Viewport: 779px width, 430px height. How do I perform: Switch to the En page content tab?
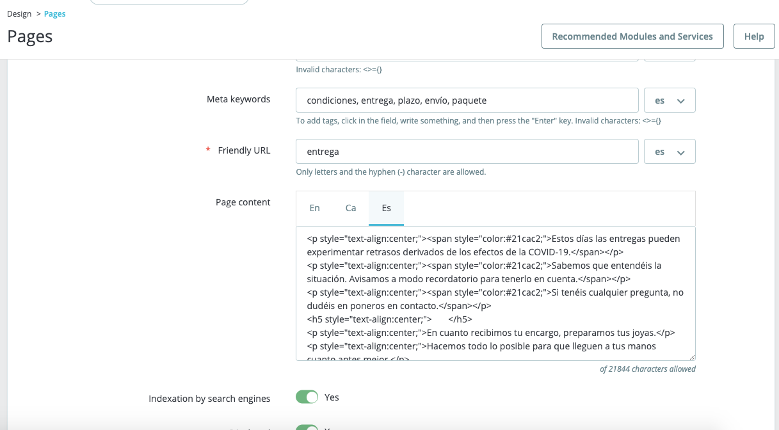[x=315, y=208]
